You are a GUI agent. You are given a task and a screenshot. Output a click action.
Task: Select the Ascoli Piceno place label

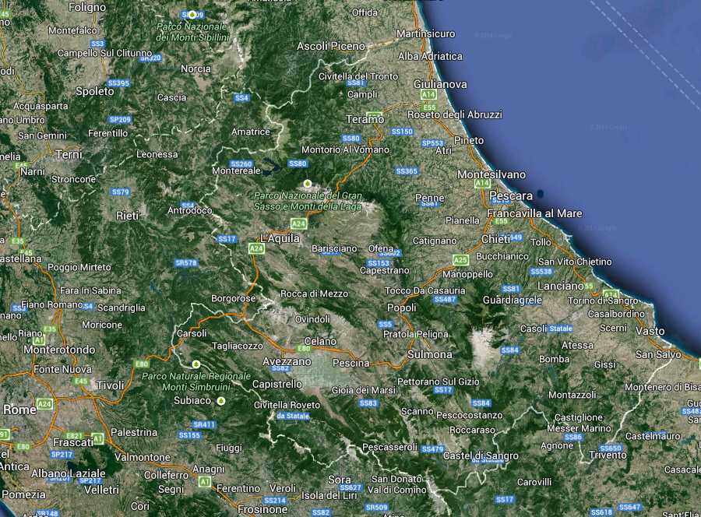(x=330, y=47)
